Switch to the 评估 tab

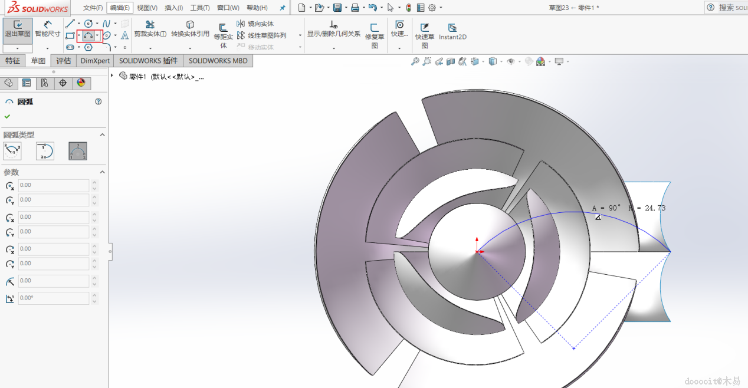[64, 61]
